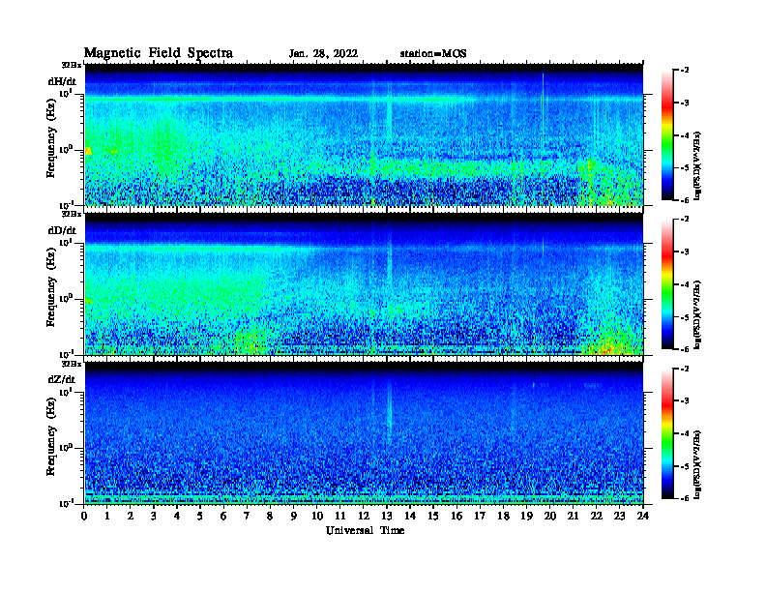Click the "-5" value on dD/dt color scale
This screenshot has height=592, width=766.
[x=685, y=317]
